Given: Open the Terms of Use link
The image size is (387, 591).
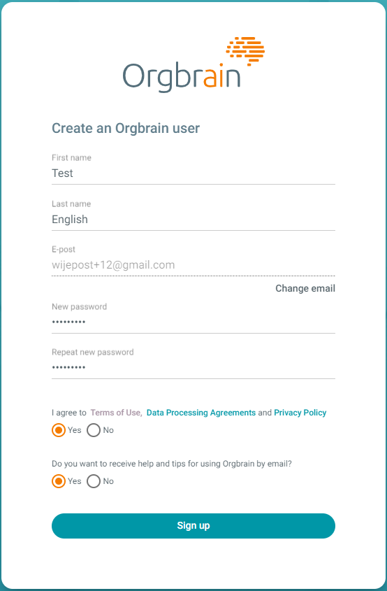Looking at the screenshot, I should click(x=115, y=413).
